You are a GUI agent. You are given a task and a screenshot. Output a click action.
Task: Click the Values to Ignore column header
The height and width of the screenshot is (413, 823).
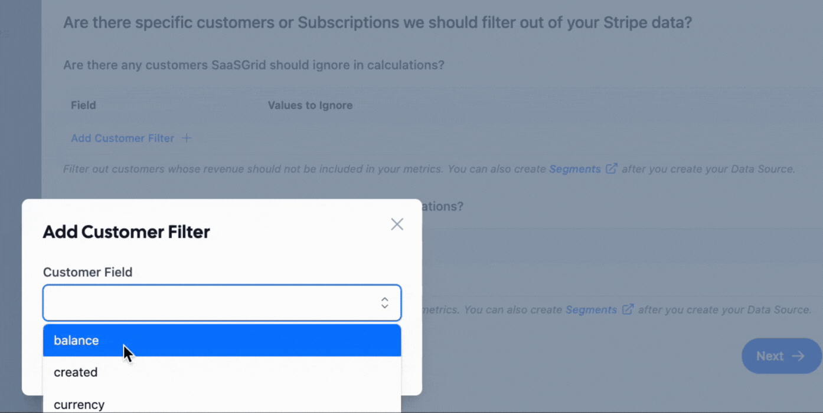tap(310, 105)
